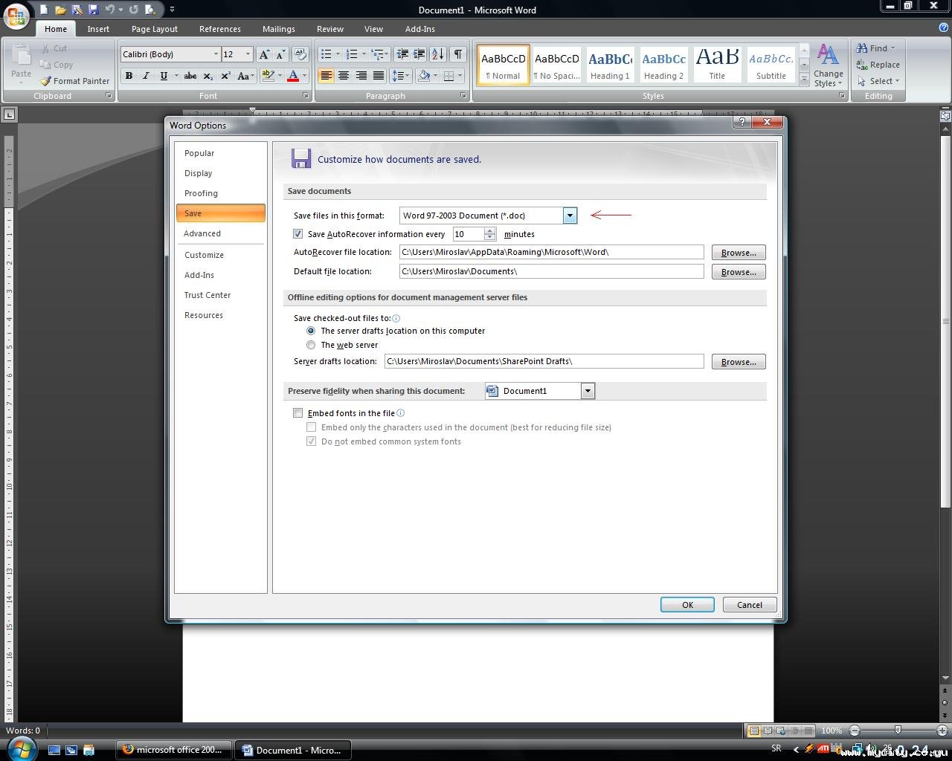This screenshot has height=761, width=952.
Task: Customize Quick Access Toolbar dropdown arrow
Action: tap(172, 10)
